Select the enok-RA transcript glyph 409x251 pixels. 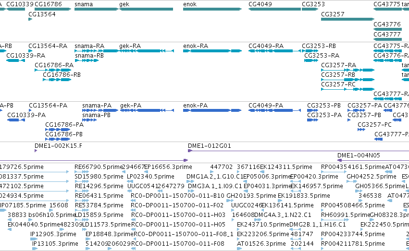[x=212, y=51]
